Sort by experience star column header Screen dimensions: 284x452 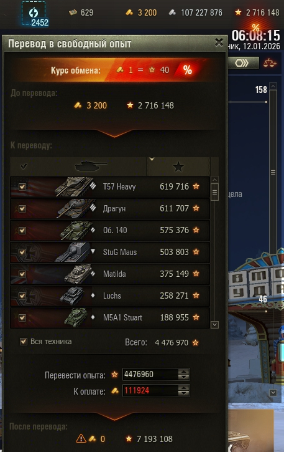[x=178, y=166]
